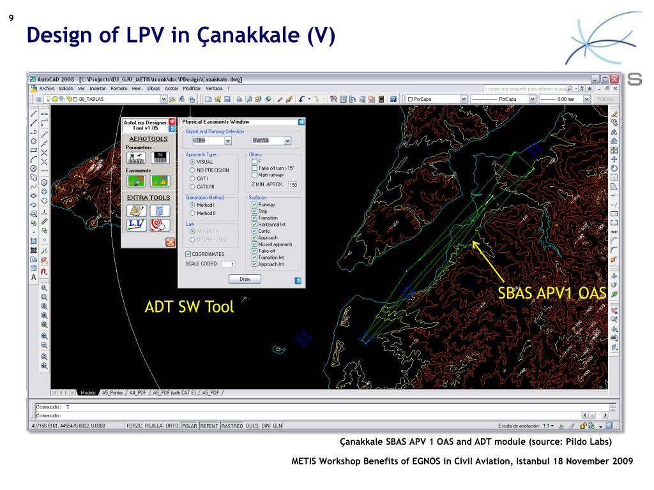Click the help search magnifier icon
654x490 pixels.
tap(570, 89)
